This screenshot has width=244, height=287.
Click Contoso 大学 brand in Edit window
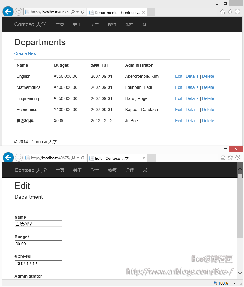31,170
